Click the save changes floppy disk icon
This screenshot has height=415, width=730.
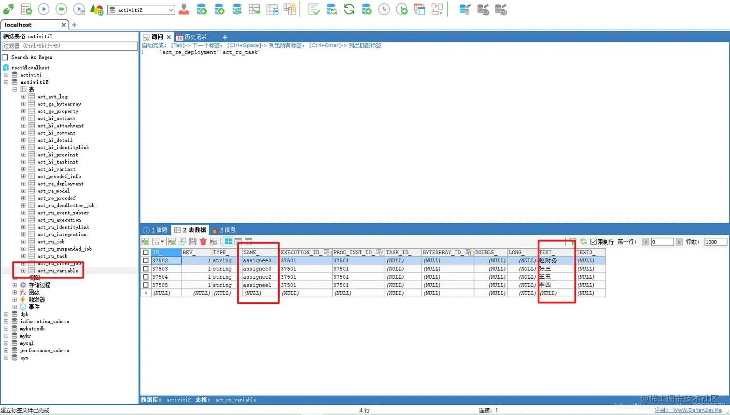(x=193, y=242)
